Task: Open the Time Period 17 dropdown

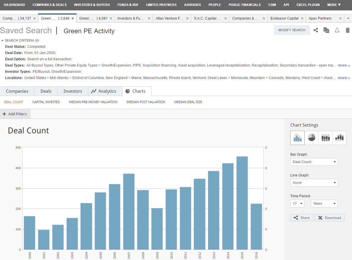Action: click(x=297, y=204)
